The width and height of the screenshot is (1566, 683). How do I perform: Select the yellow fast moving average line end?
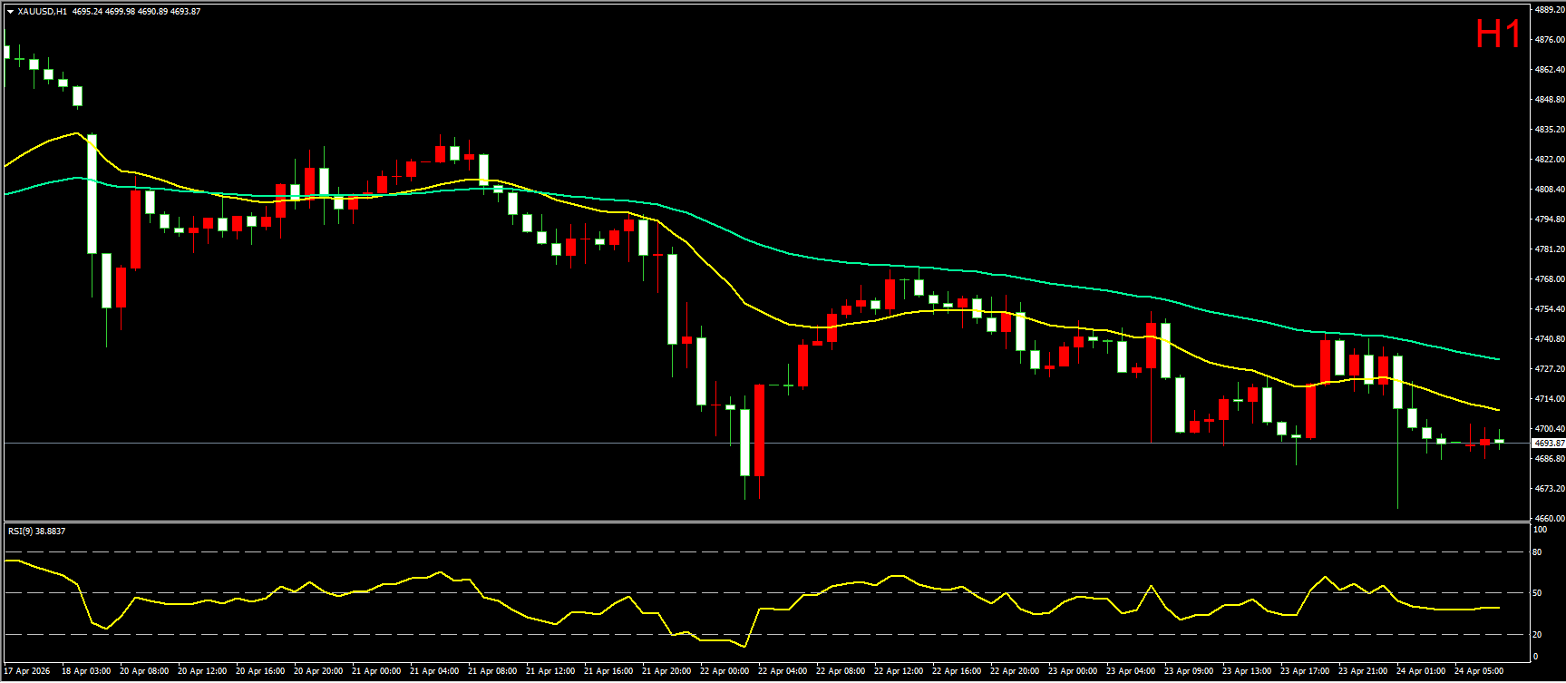[1497, 410]
